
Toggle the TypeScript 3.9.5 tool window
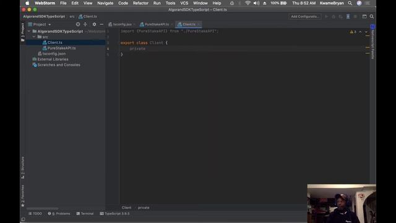(114, 214)
